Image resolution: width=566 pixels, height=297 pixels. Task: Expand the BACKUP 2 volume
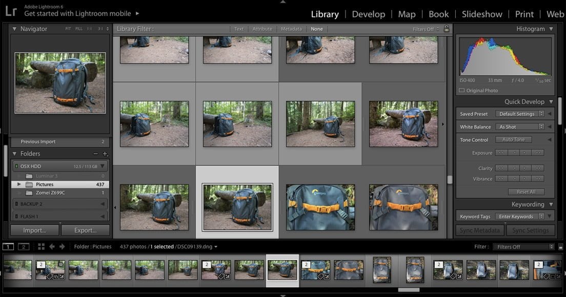click(x=103, y=204)
